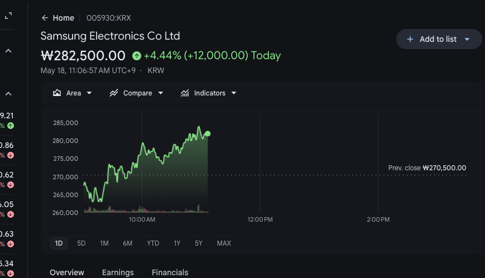
Task: Click the red down icon beside 0.86
Action: click(x=11, y=155)
